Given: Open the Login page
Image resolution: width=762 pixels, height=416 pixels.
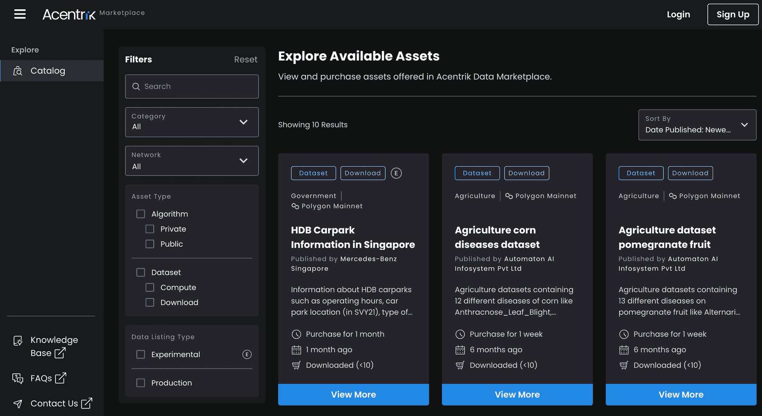Looking at the screenshot, I should point(678,14).
